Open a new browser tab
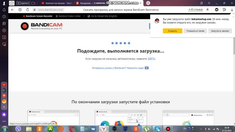Image resolution: width=235 pixels, height=132 pixels. [x=148, y=3]
